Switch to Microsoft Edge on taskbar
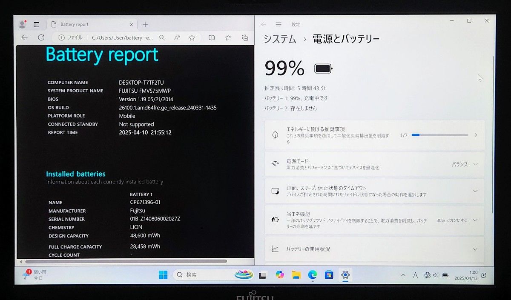This screenshot has width=511, height=300. pos(313,275)
